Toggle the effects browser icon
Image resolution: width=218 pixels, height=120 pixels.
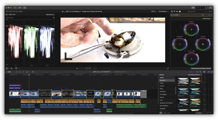click(209, 72)
